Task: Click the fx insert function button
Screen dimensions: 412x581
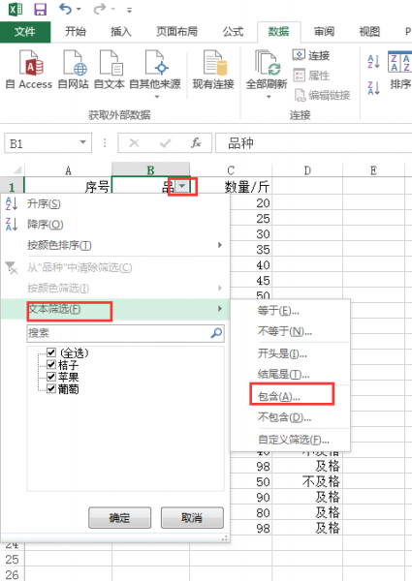Action: click(196, 142)
